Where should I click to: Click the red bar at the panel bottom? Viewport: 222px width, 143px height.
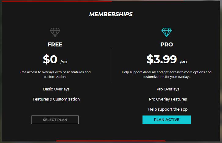tap(111, 141)
